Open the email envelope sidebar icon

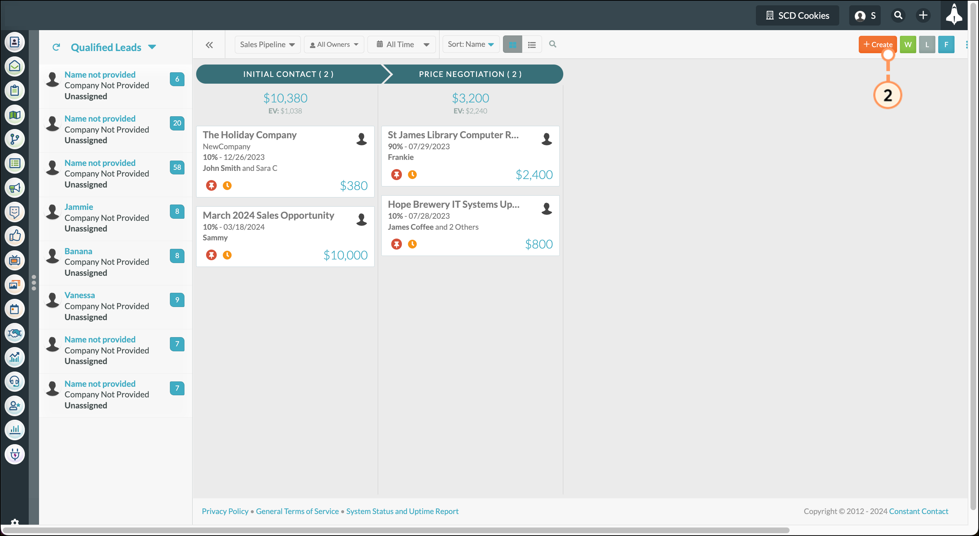click(x=15, y=66)
